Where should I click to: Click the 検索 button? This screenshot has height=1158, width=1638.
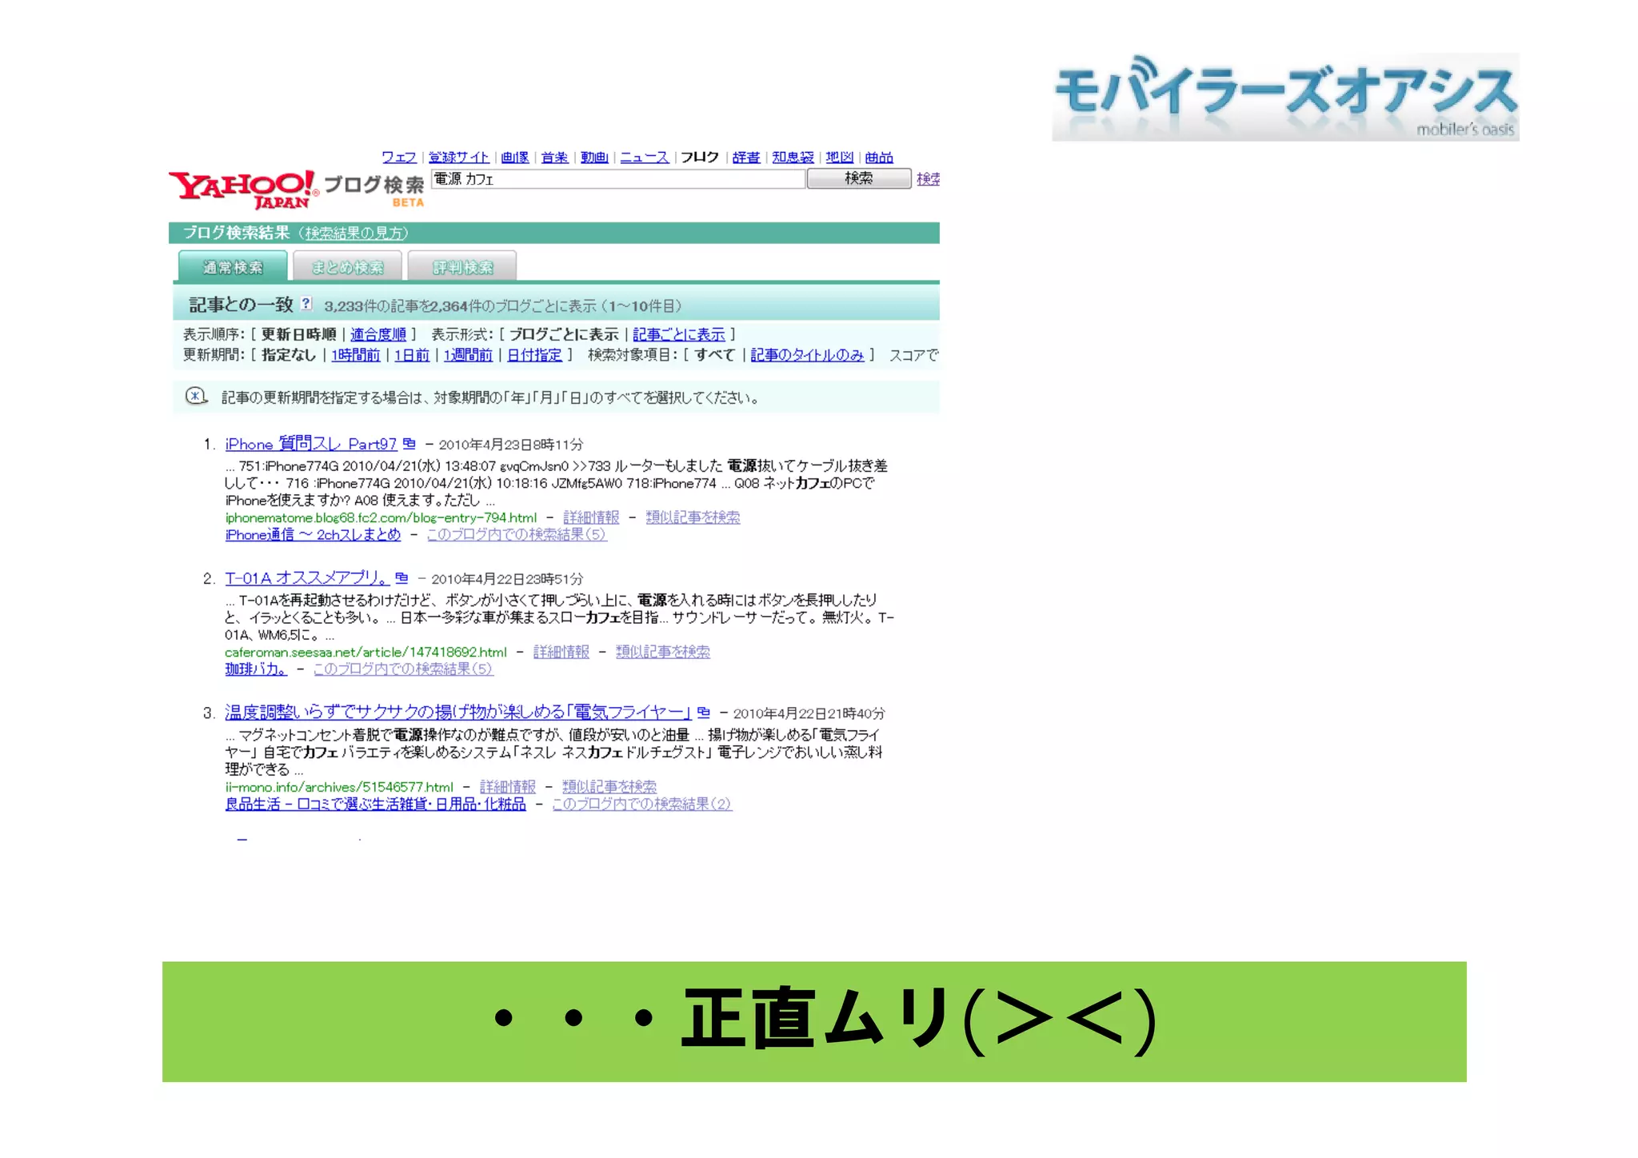[859, 178]
